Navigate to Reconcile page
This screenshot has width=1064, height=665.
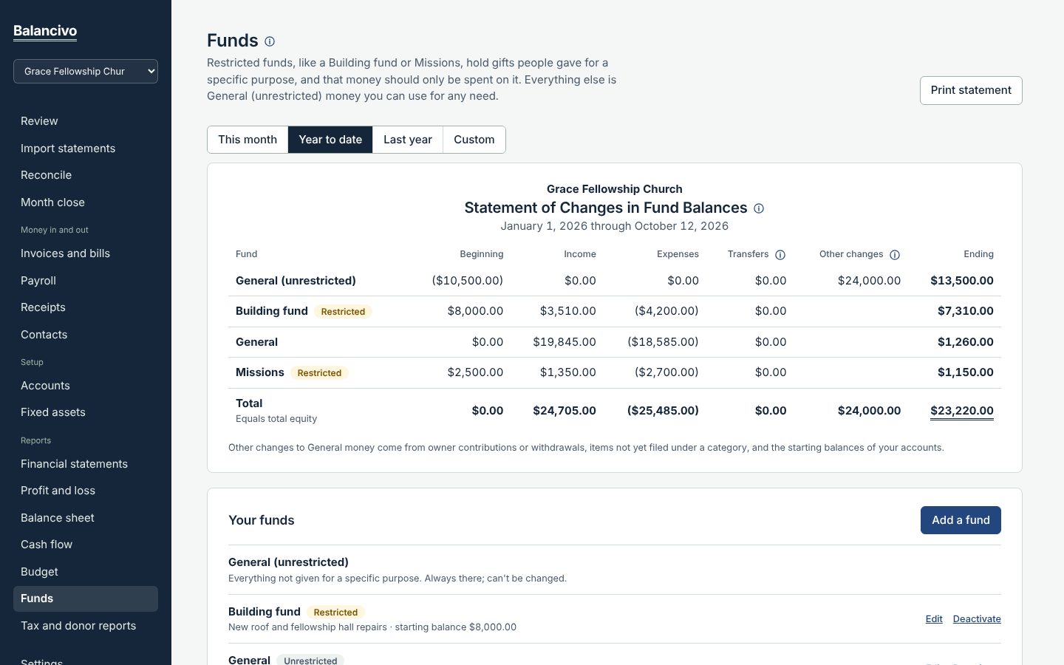(x=86, y=175)
